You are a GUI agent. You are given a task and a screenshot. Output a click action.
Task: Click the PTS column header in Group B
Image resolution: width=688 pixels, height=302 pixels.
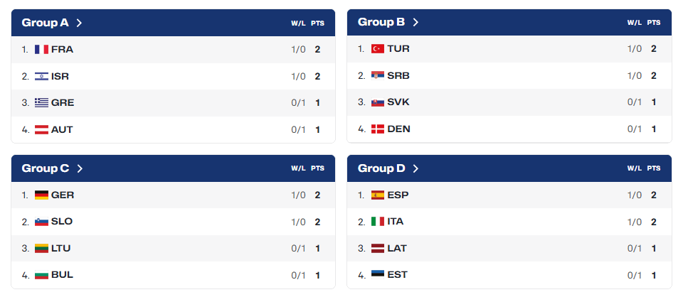pyautogui.click(x=654, y=23)
